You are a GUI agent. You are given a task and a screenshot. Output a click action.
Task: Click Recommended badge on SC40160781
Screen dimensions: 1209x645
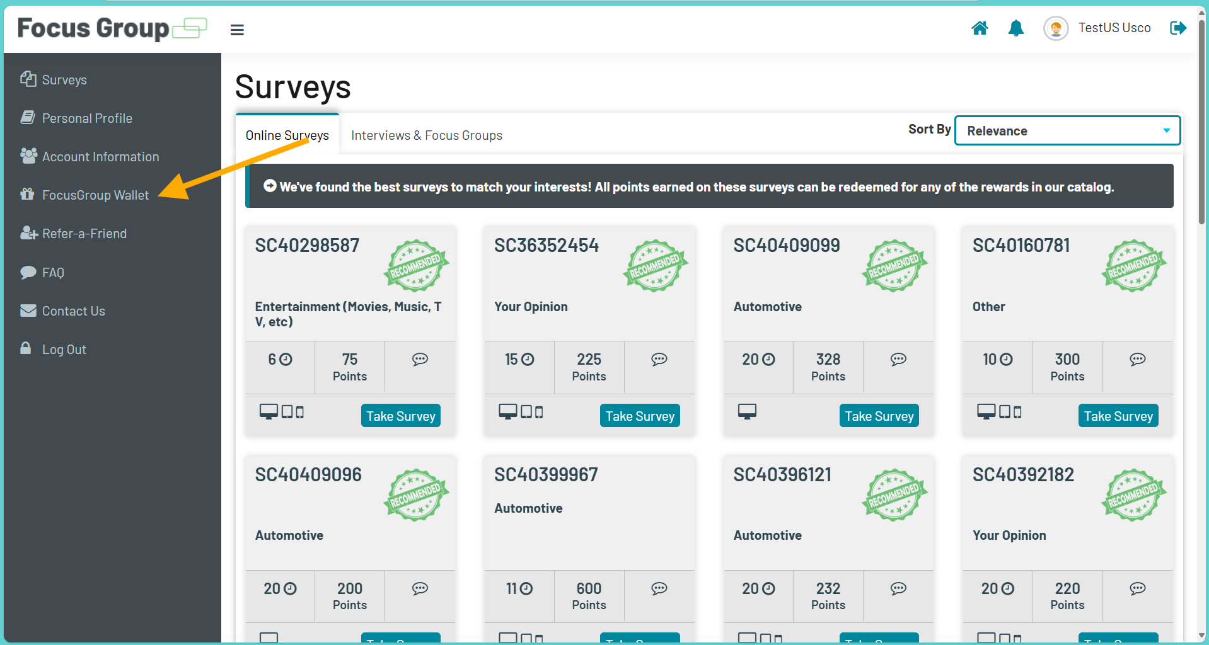(1134, 266)
